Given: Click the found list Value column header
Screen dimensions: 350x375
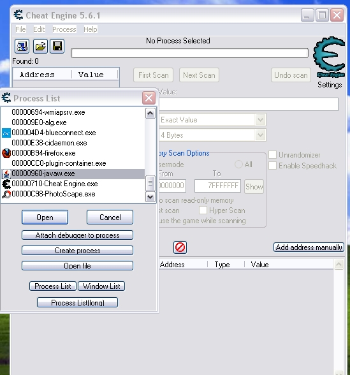Looking at the screenshot, I should click(94, 75).
